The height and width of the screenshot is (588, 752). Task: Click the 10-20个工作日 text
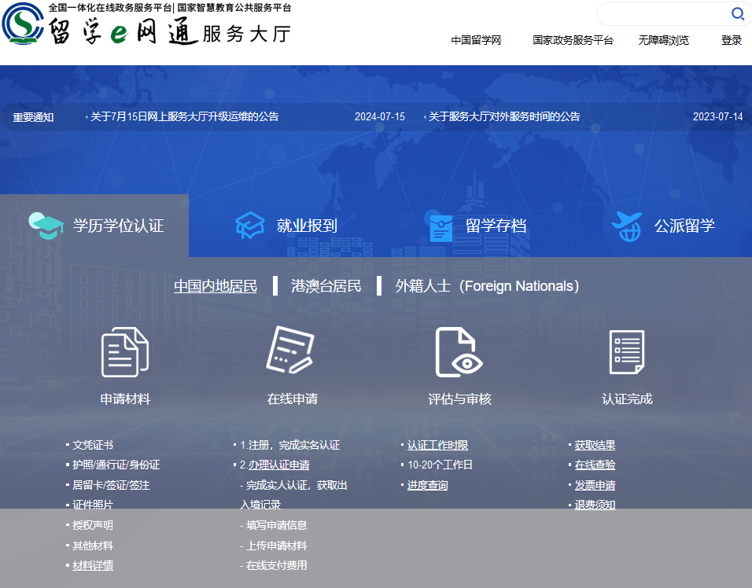440,465
